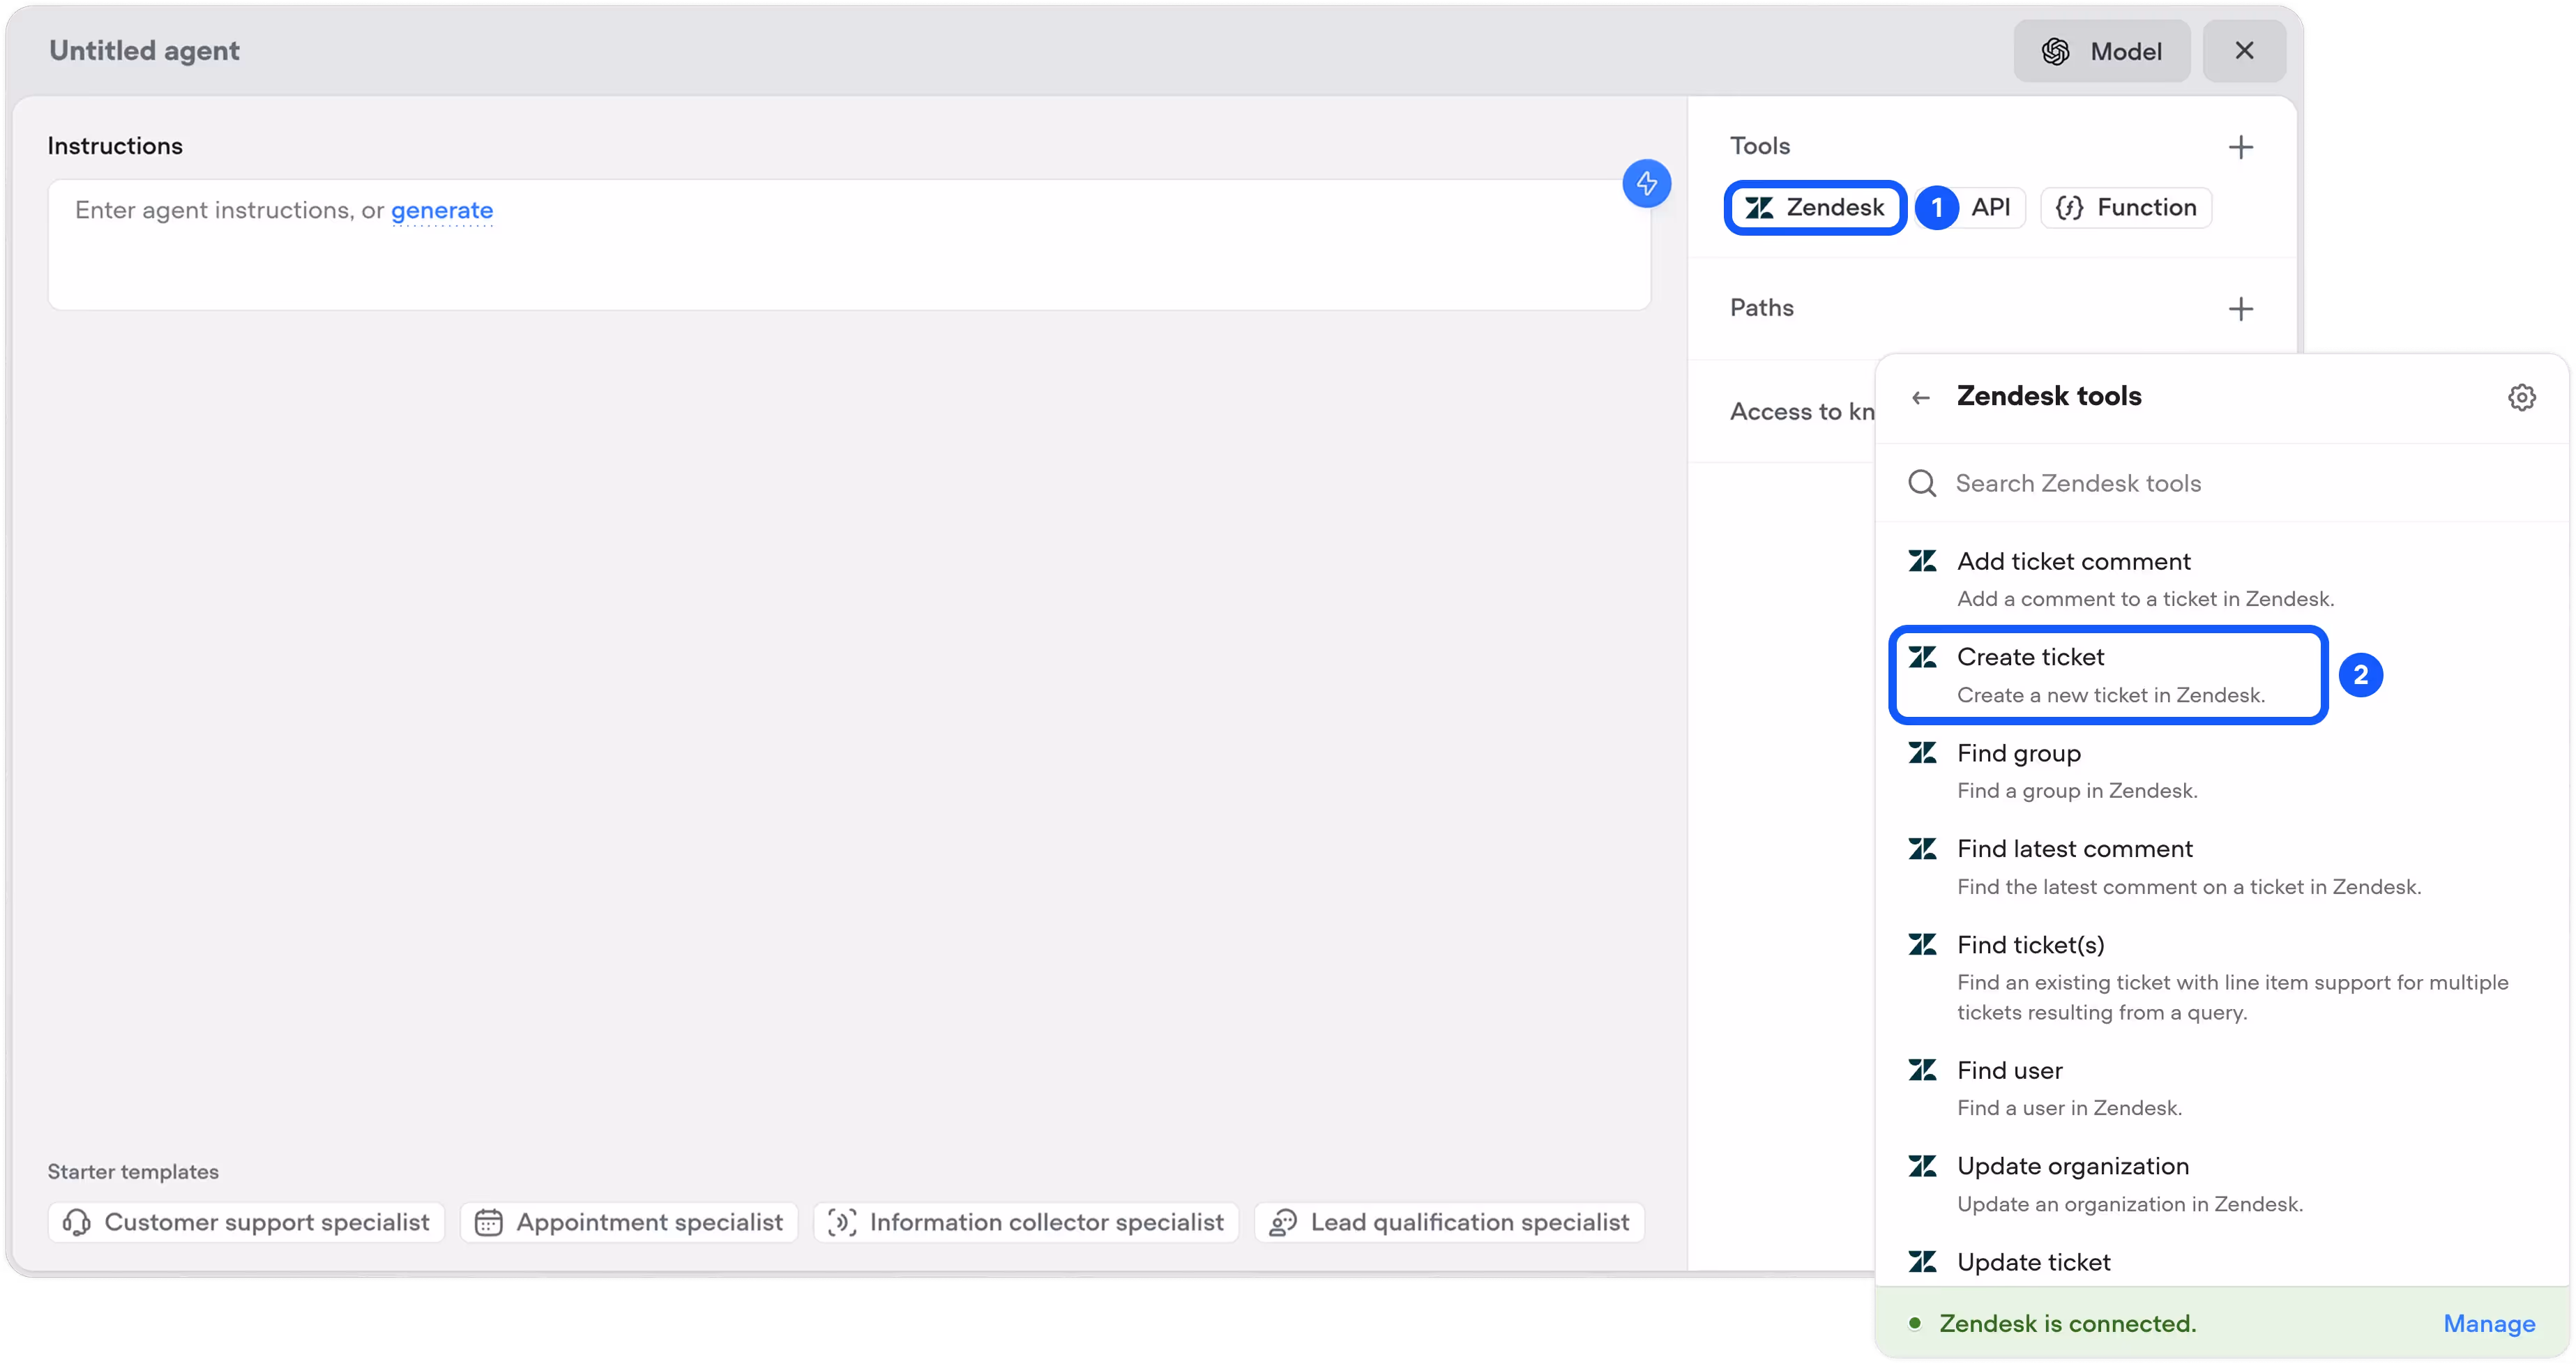
Task: Click the plus icon beside Tools
Action: (x=2240, y=148)
